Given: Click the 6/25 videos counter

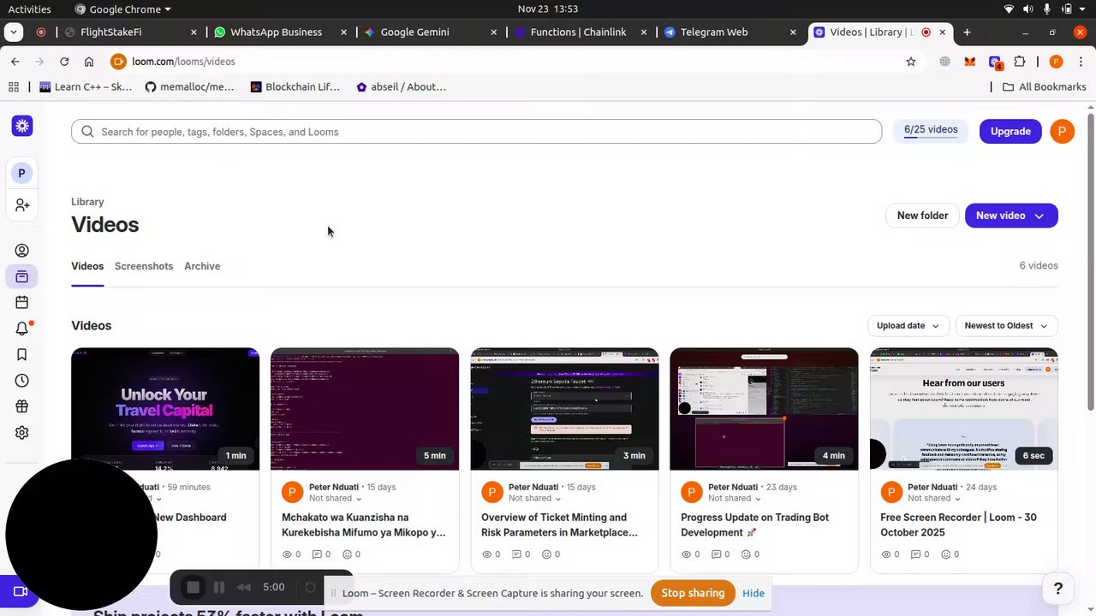Looking at the screenshot, I should pos(931,130).
